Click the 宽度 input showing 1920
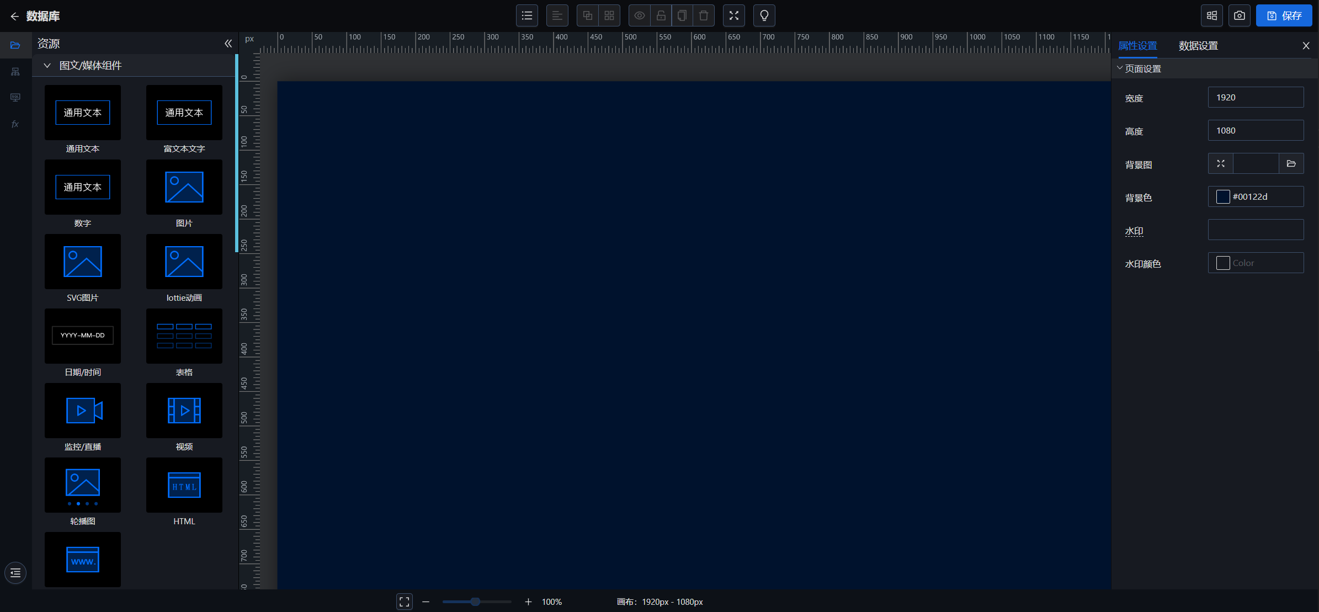1319x612 pixels. (1256, 97)
